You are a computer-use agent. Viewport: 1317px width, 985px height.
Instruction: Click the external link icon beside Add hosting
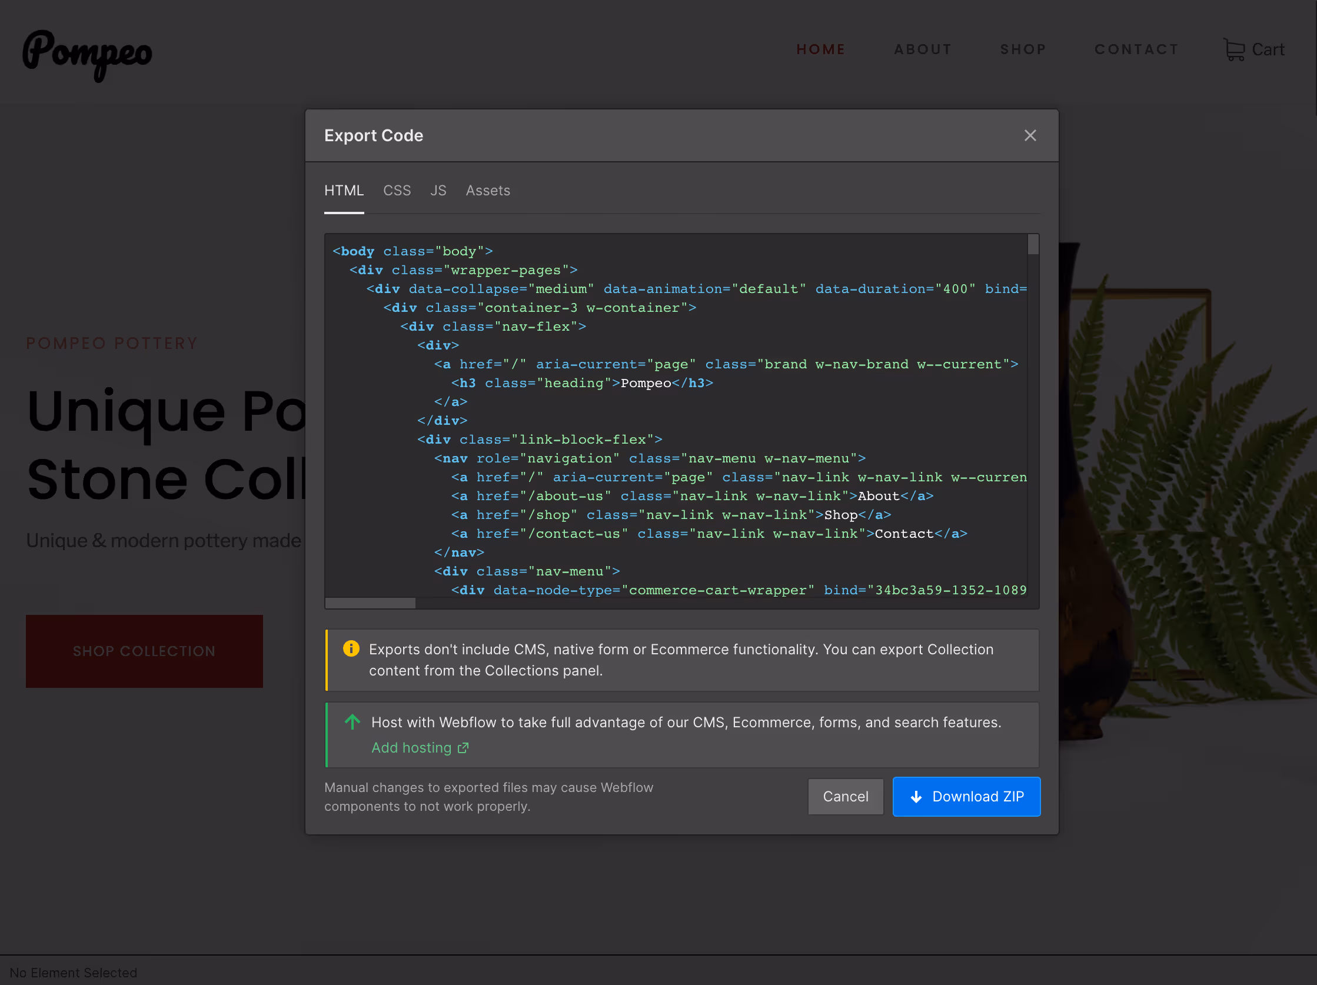point(463,748)
